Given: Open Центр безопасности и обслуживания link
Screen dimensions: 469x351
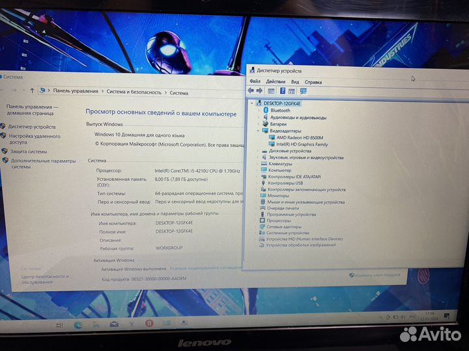Looking at the screenshot, I should coord(45,279).
